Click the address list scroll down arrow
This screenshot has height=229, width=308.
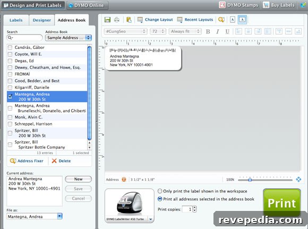point(89,147)
